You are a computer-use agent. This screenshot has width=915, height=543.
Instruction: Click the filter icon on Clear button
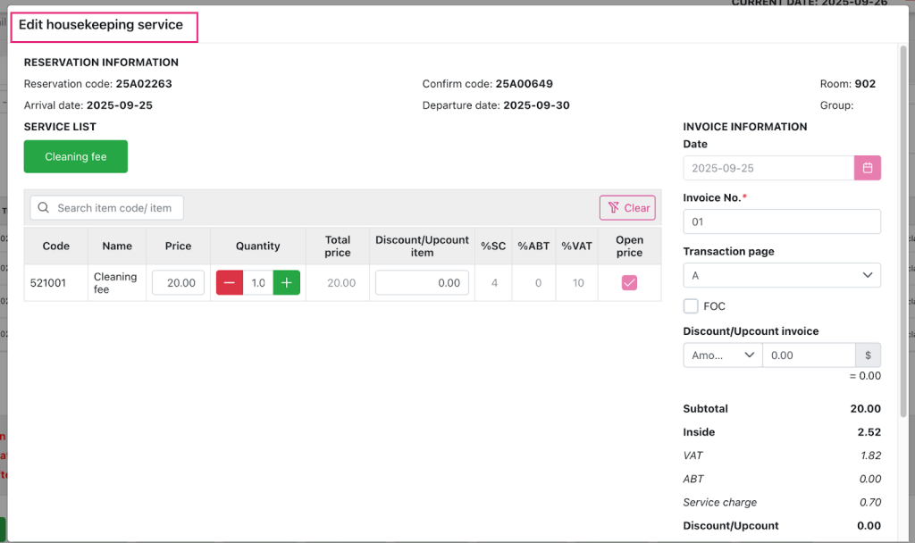coord(613,208)
